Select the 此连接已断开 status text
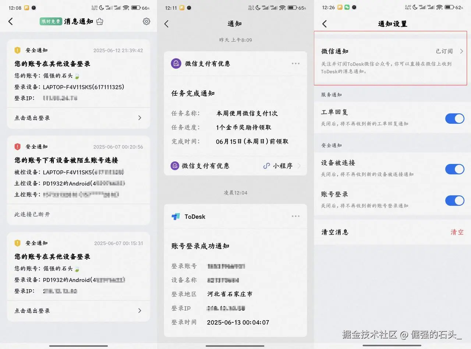Viewport: 471px width, 349px height. pos(32,214)
